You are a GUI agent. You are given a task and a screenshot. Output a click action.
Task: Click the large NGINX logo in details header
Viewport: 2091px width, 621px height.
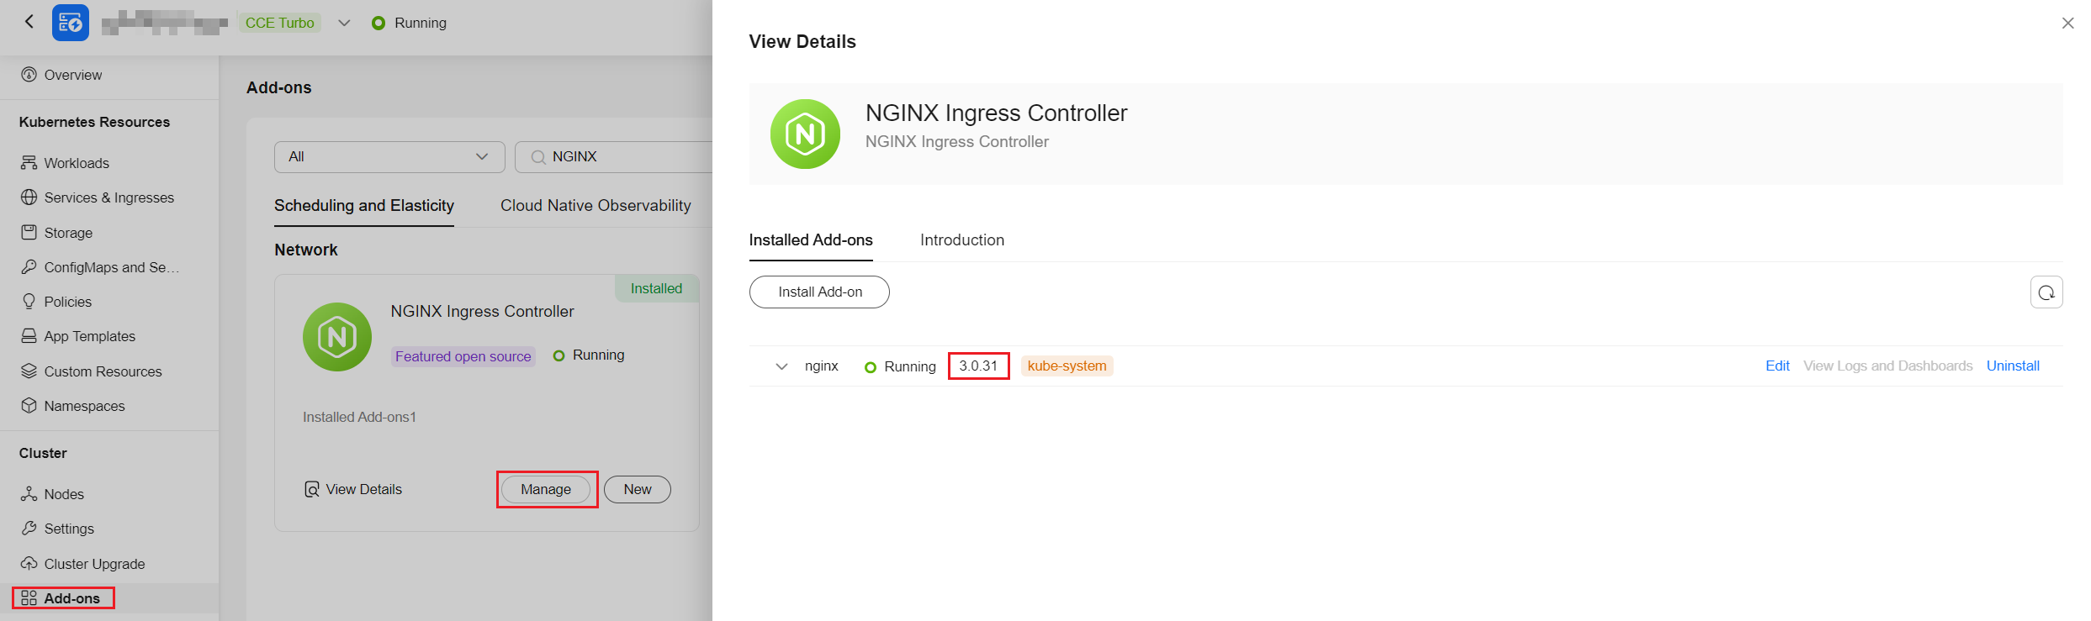pyautogui.click(x=805, y=134)
